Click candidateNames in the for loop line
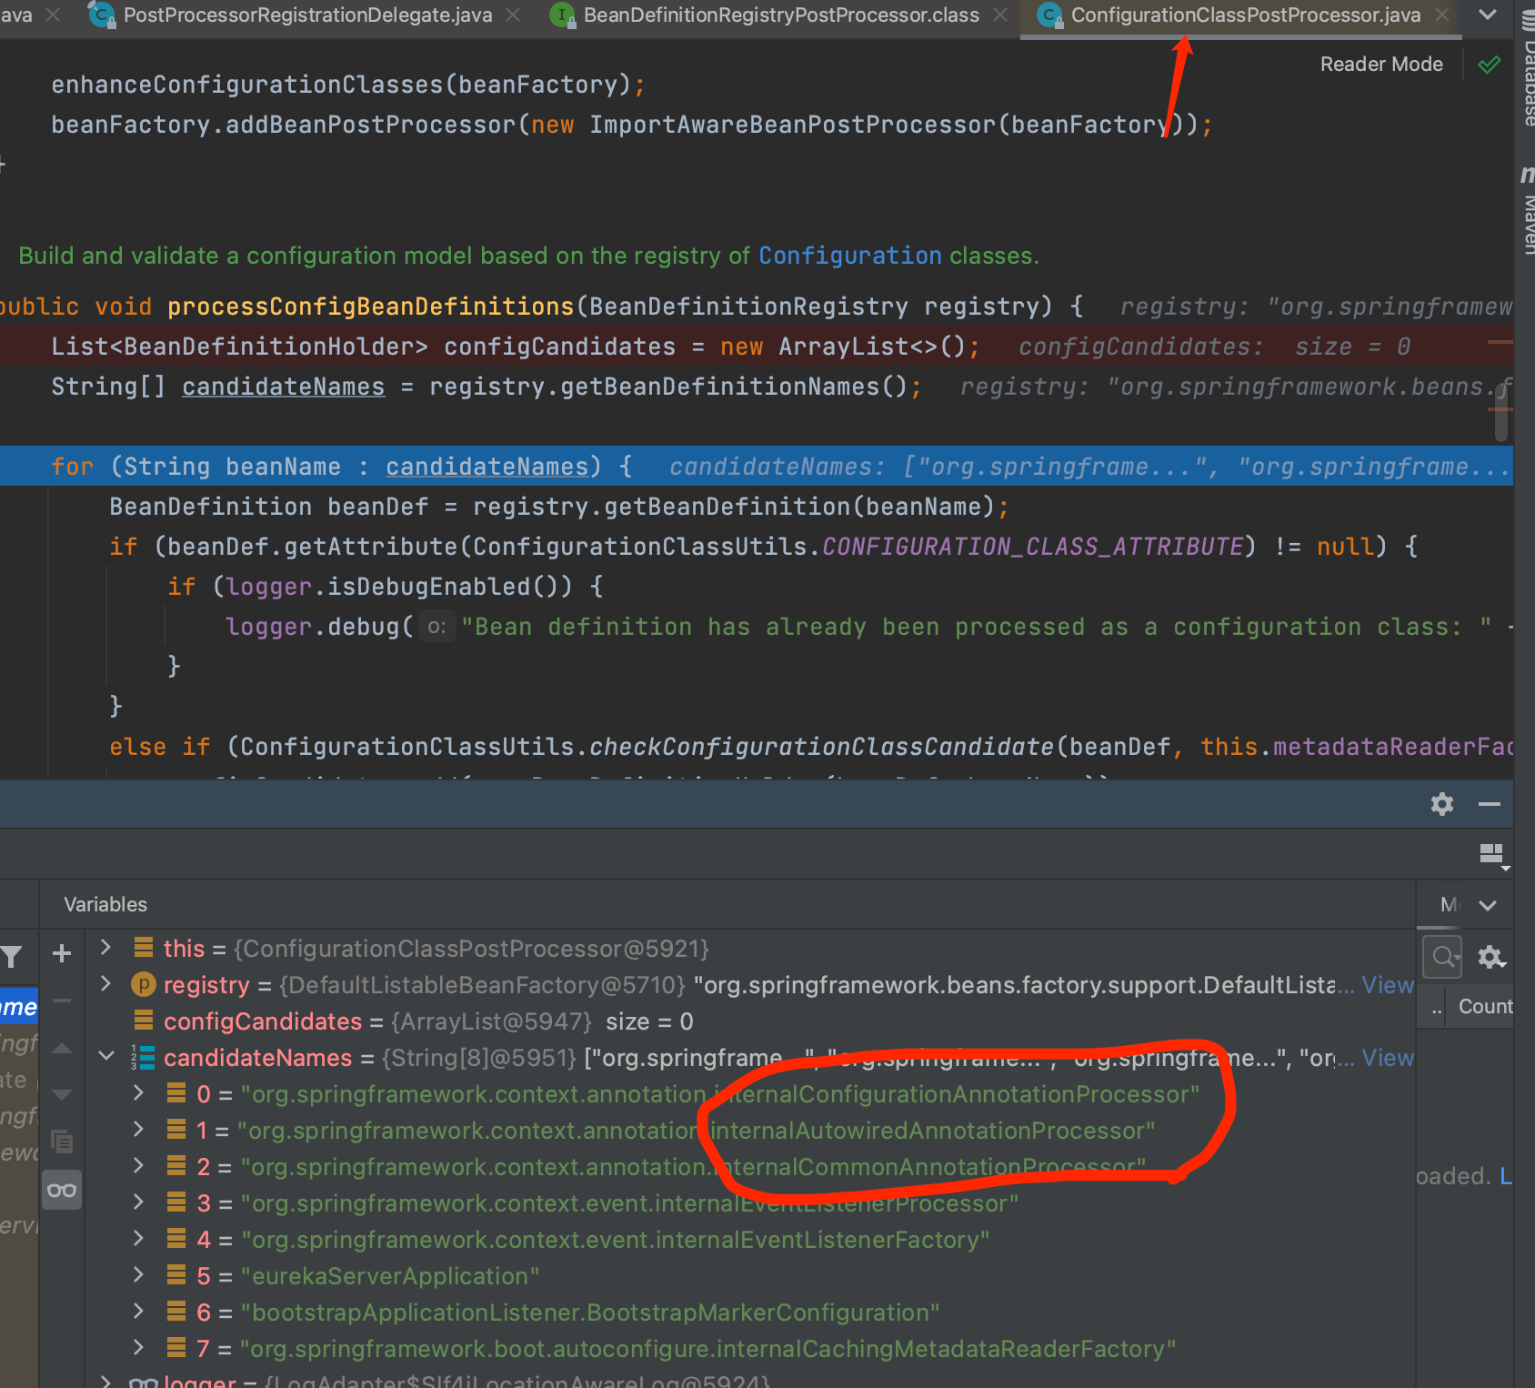The height and width of the screenshot is (1388, 1535). 487,467
